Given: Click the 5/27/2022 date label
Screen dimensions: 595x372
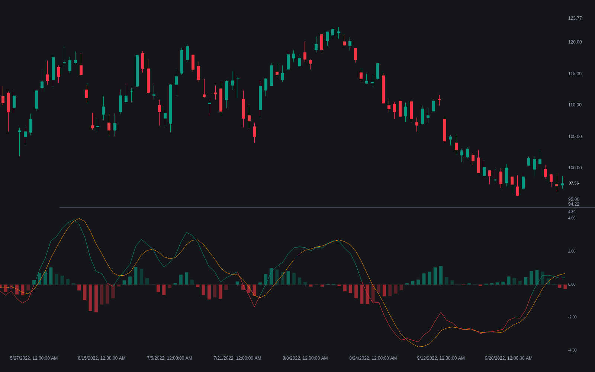Looking at the screenshot, I should click(34, 358).
